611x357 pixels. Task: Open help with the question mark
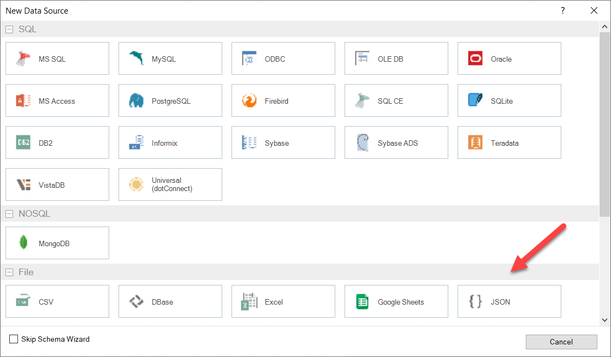tap(563, 10)
